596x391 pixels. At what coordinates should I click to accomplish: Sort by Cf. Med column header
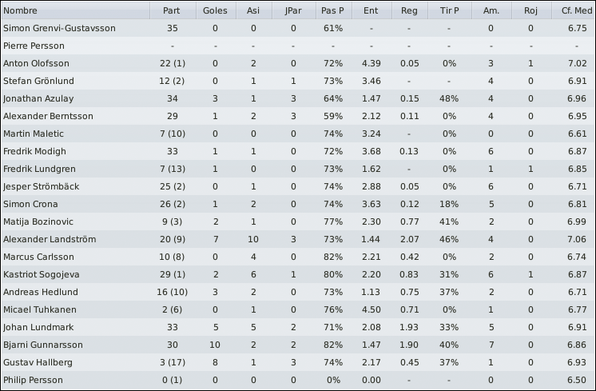point(573,10)
